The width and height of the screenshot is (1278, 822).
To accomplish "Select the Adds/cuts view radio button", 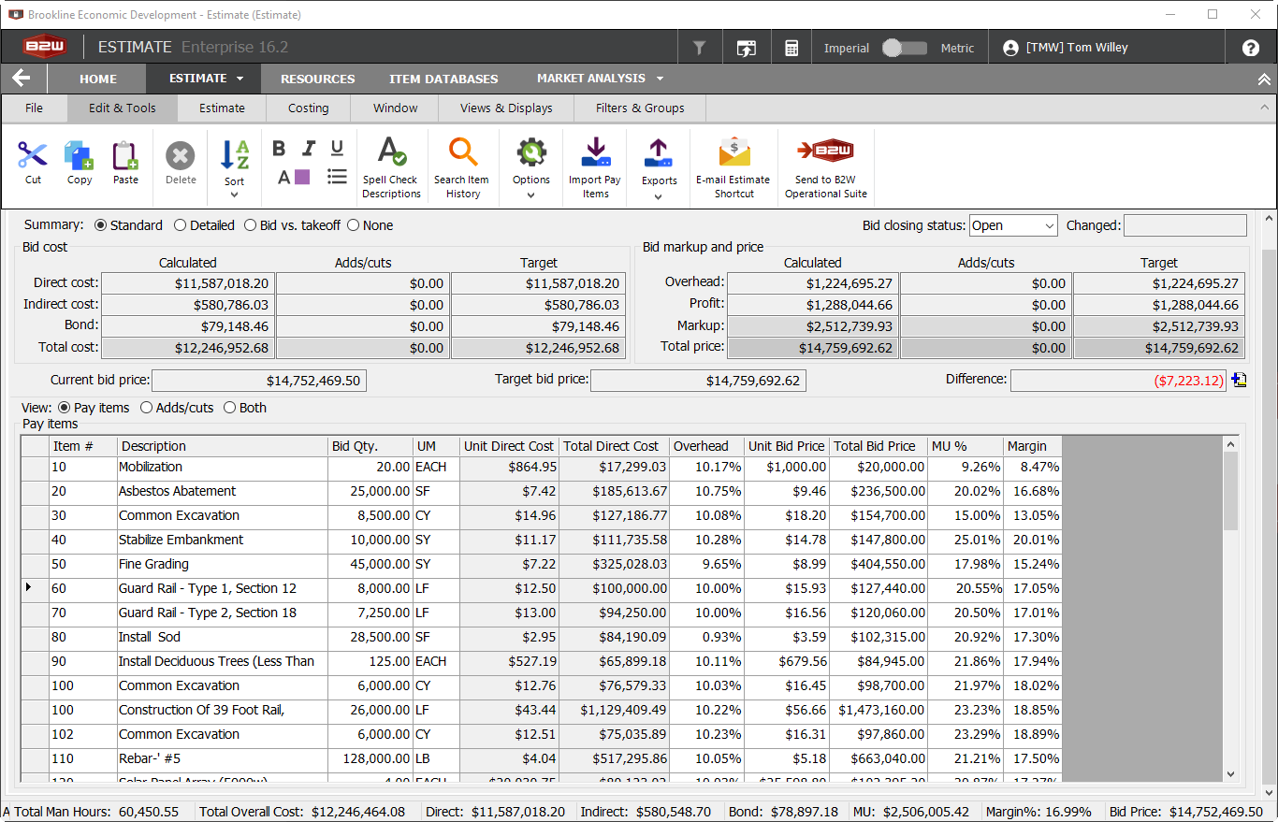I will click(x=147, y=408).
